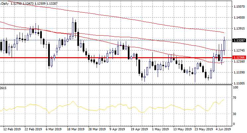The width and height of the screenshot is (247, 133).
Task: Select the 1.15070 price axis label
Action: click(x=239, y=6)
